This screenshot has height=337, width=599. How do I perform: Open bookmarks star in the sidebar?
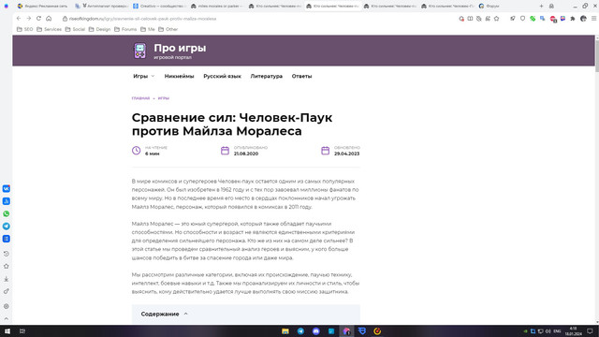[x=7, y=266]
